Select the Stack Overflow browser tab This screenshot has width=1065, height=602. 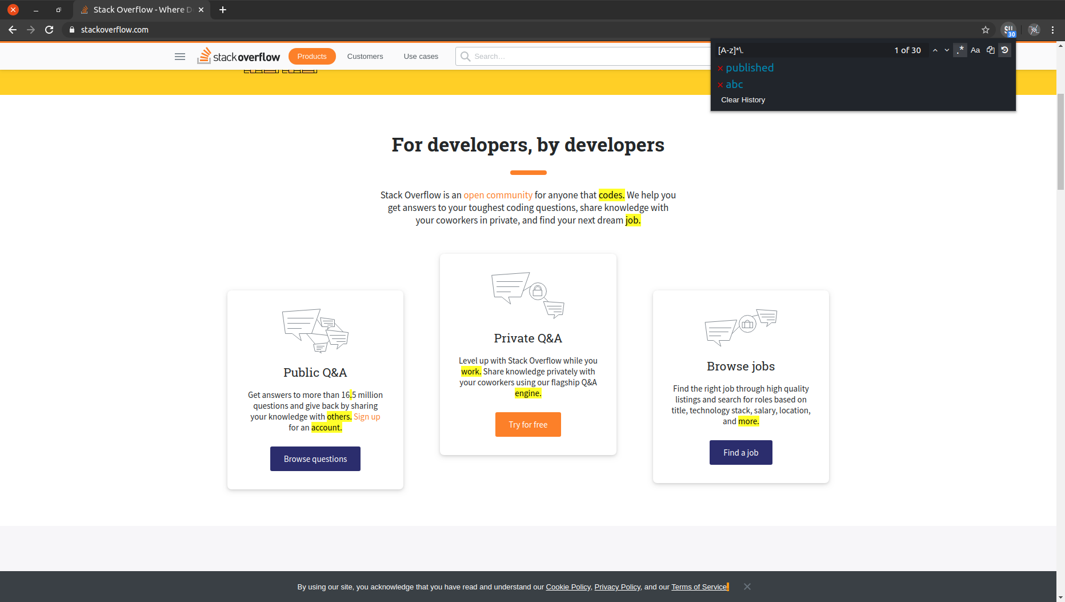(142, 10)
